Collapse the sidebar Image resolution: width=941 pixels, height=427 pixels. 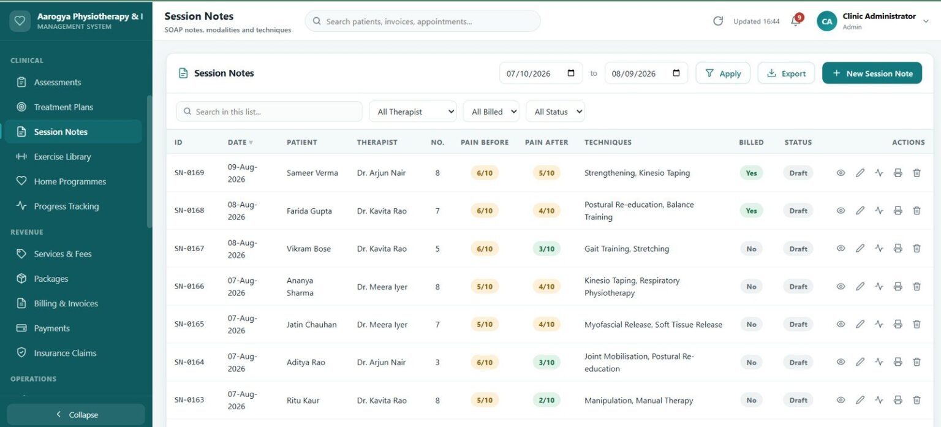[x=76, y=415]
